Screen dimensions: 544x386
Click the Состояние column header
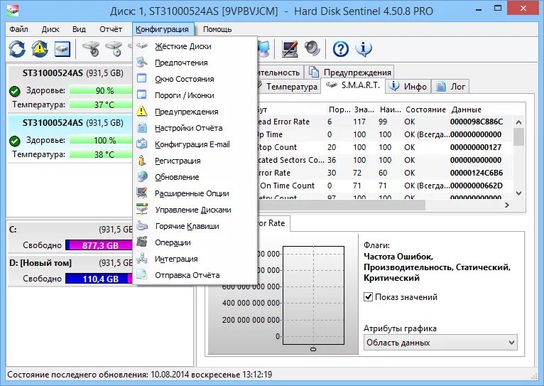click(x=425, y=109)
